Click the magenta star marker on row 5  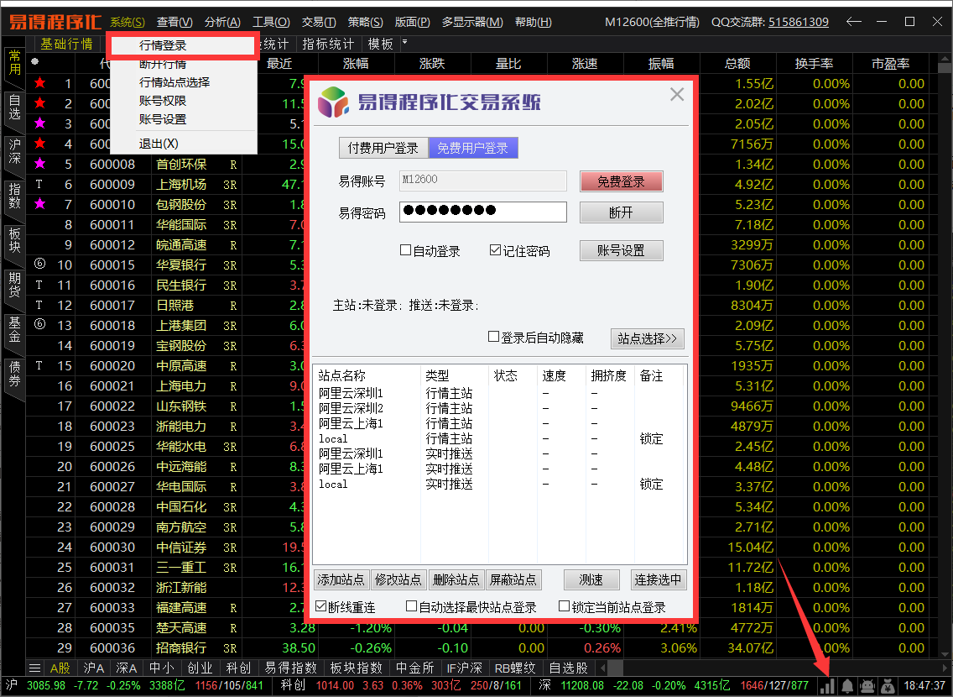click(40, 163)
